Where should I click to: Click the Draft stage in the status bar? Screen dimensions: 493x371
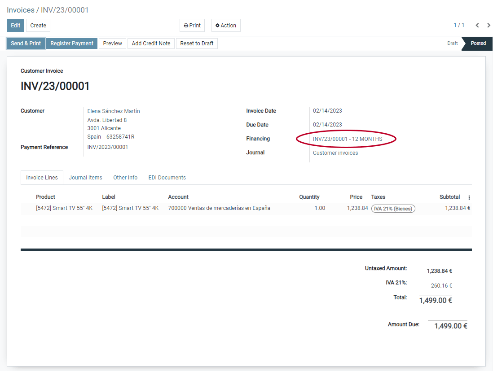click(x=452, y=43)
